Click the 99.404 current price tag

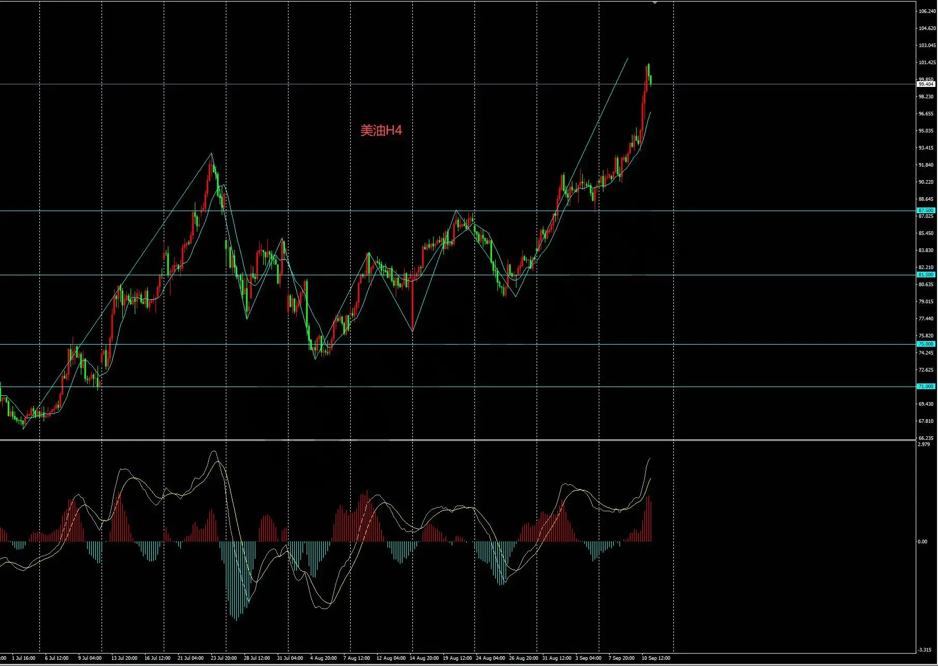pyautogui.click(x=926, y=84)
